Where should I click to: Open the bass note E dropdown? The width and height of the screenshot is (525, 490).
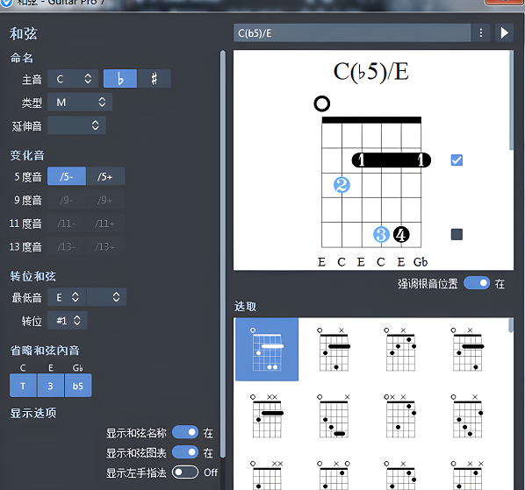click(67, 297)
